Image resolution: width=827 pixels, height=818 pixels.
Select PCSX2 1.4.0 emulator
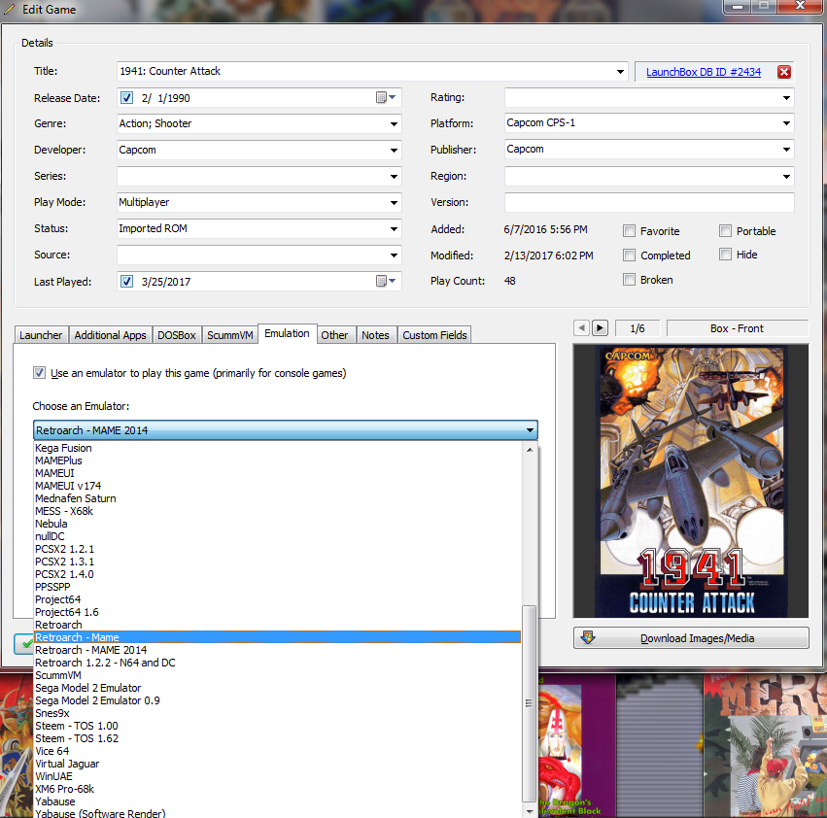click(277, 574)
